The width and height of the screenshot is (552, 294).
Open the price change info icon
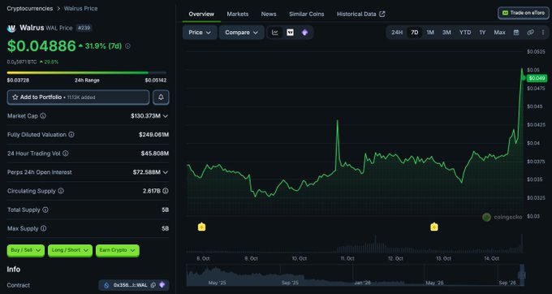pos(127,46)
